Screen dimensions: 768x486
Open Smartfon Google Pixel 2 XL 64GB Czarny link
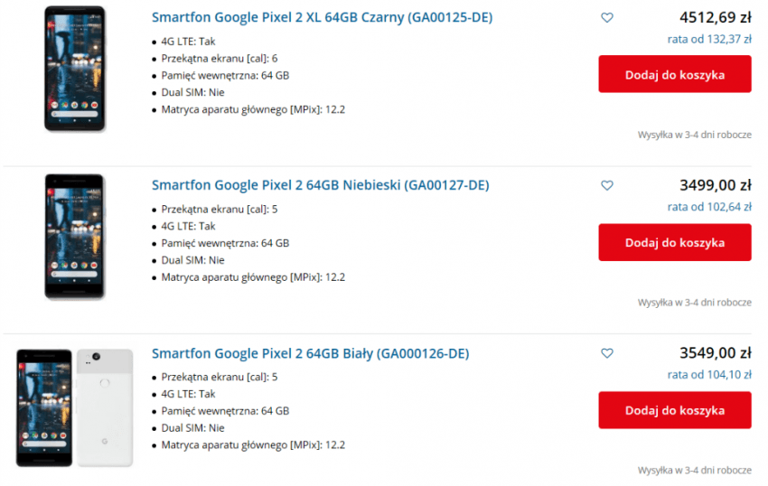tap(322, 17)
